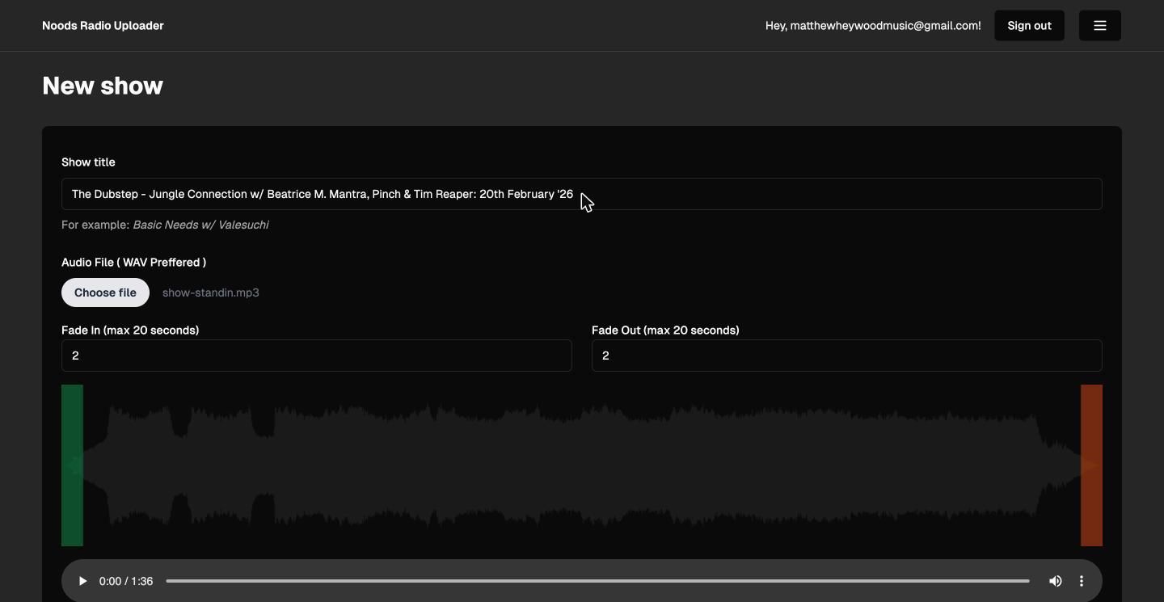This screenshot has height=602, width=1164.
Task: Click the Choose file button
Action: click(x=105, y=293)
